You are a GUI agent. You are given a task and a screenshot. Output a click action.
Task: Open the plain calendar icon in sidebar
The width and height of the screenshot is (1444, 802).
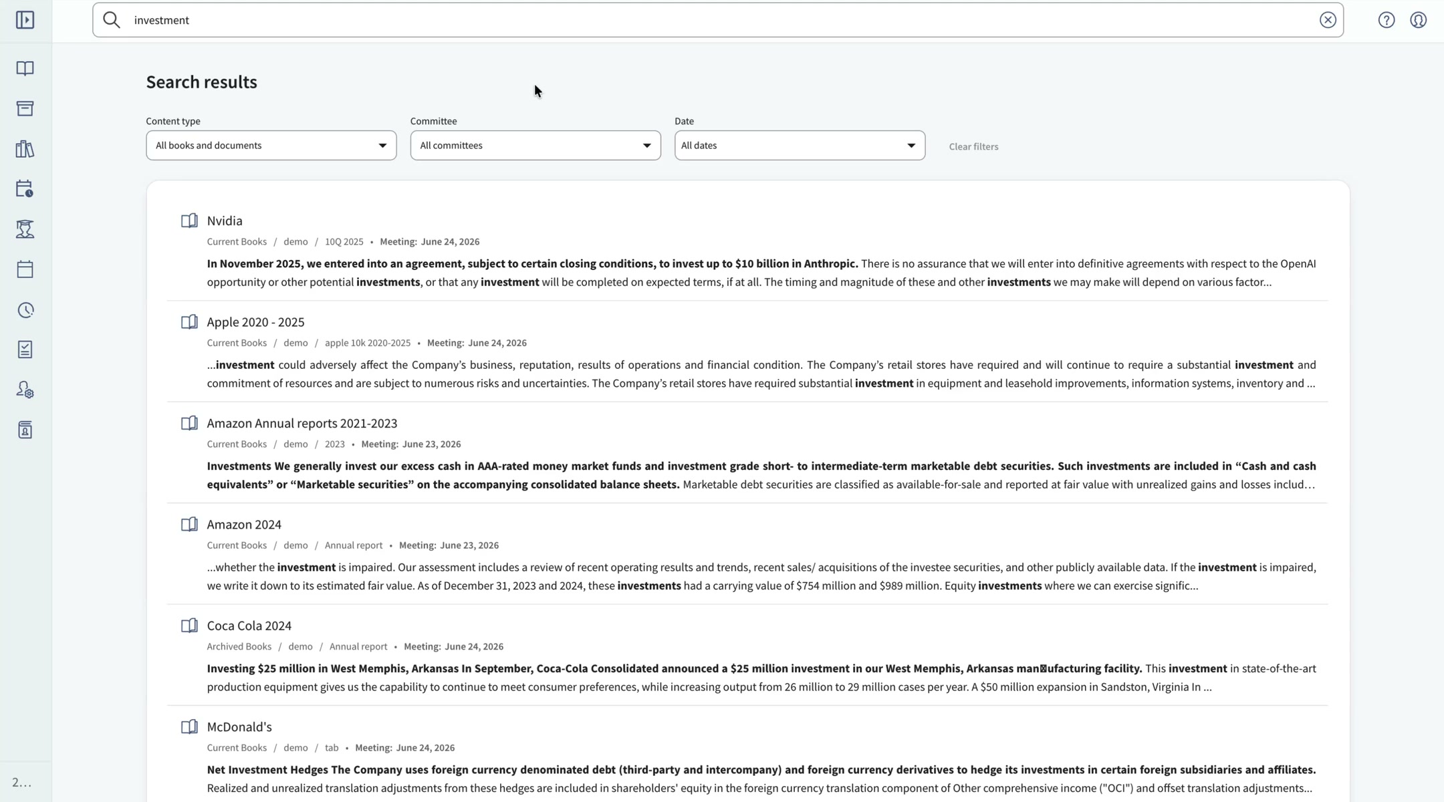pos(25,269)
